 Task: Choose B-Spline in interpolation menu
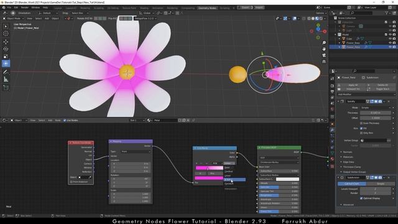[x=234, y=180]
